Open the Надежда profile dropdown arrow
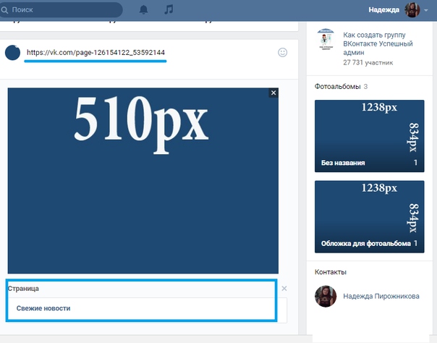 [426, 10]
